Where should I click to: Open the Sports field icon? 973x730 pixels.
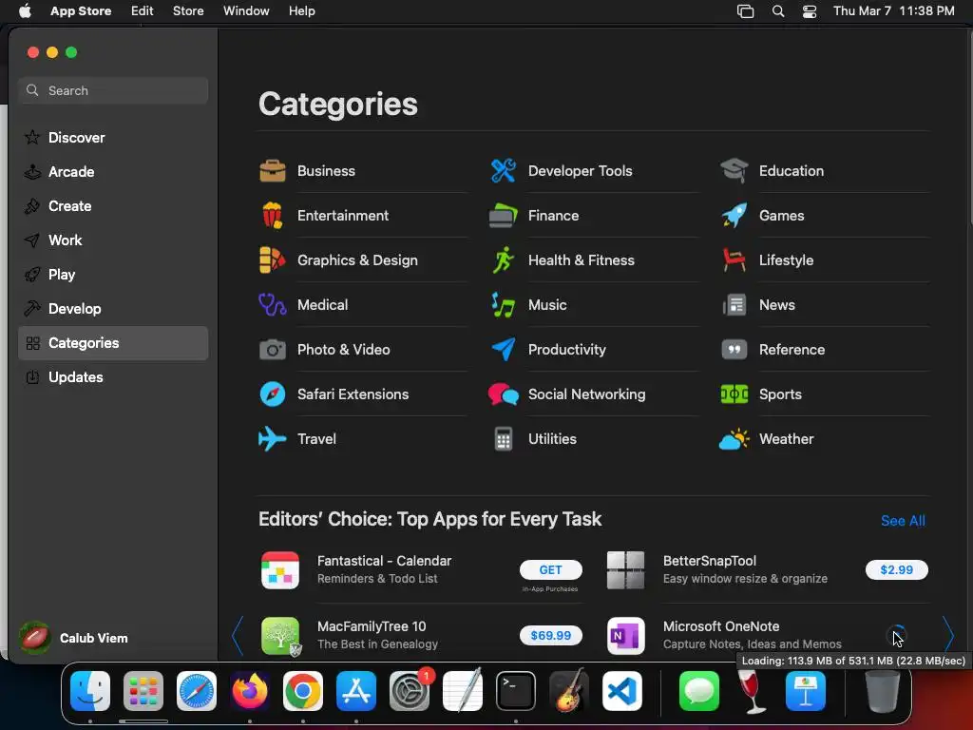point(735,394)
